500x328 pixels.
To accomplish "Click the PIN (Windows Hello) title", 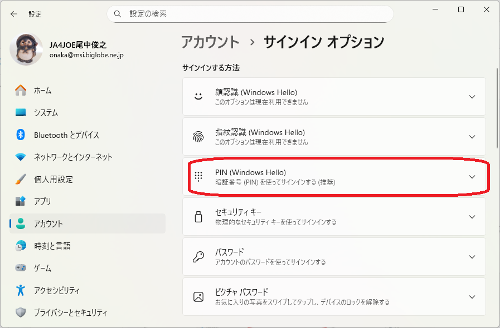I will click(250, 172).
